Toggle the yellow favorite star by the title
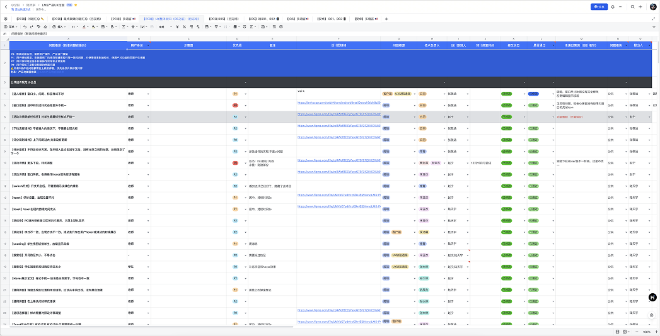 click(76, 4)
